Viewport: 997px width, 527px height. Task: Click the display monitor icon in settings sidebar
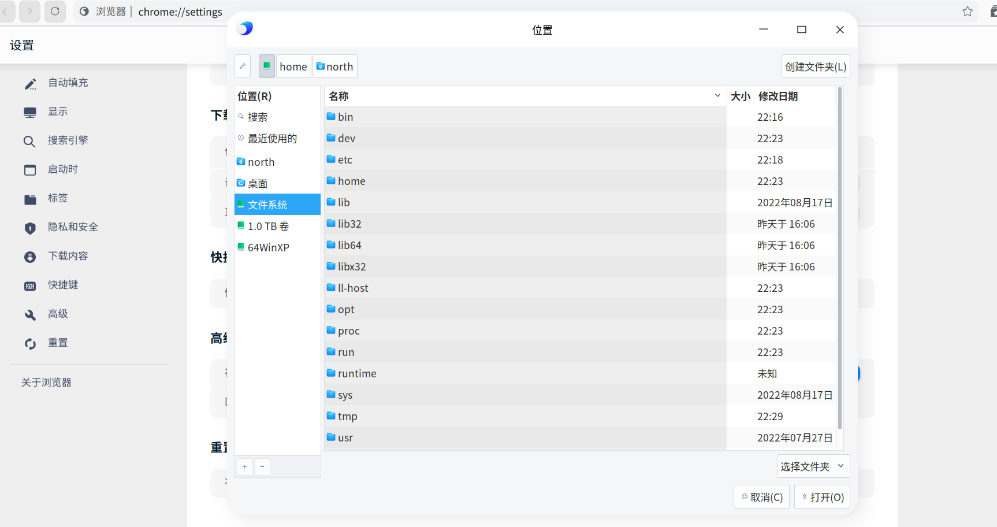pyautogui.click(x=30, y=112)
